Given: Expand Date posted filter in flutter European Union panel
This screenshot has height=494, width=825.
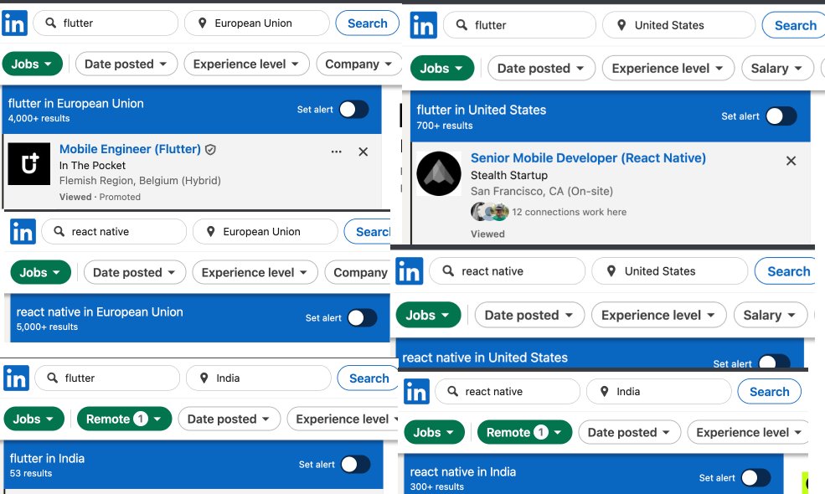Looking at the screenshot, I should pyautogui.click(x=126, y=64).
